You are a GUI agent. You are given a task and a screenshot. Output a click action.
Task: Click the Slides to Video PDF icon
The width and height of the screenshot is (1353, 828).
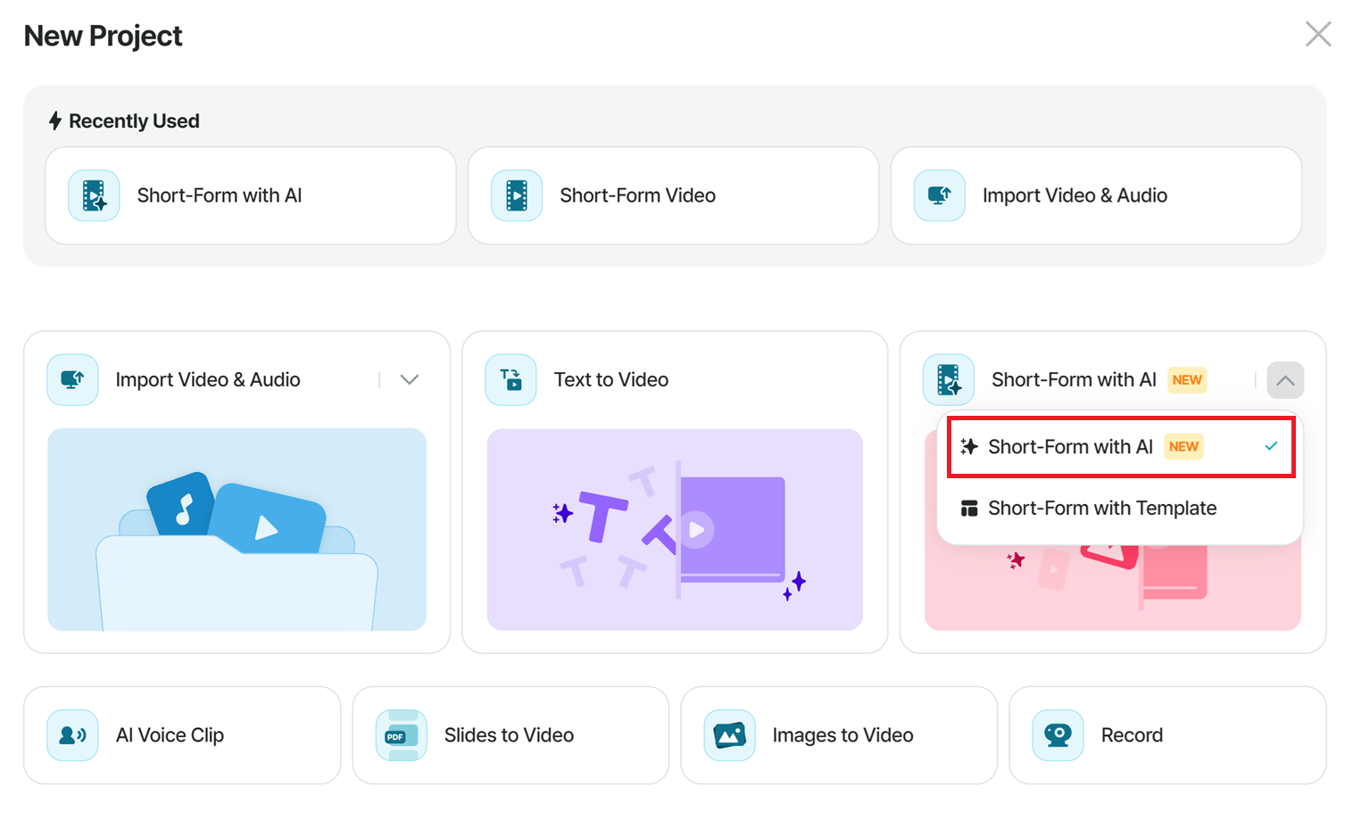pos(402,735)
